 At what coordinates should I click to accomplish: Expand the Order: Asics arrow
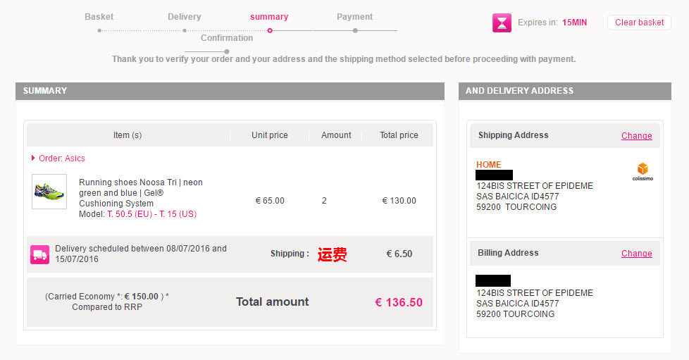[x=33, y=158]
